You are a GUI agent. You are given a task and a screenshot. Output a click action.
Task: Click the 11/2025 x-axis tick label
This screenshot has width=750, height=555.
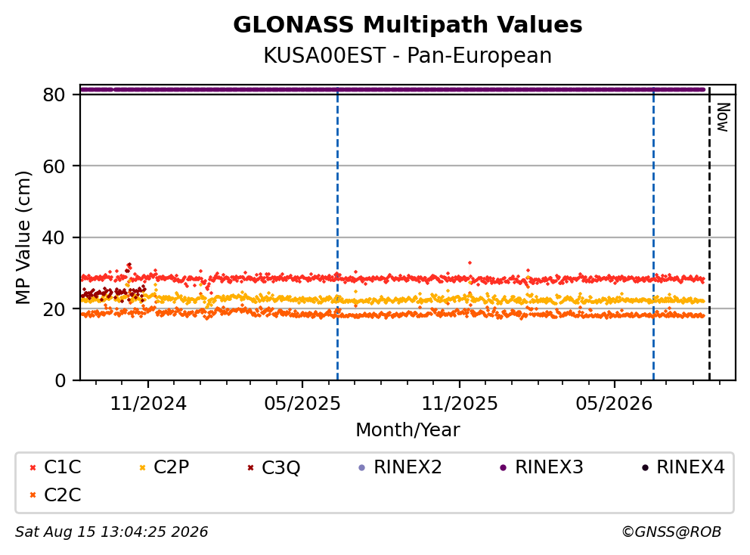coord(460,404)
